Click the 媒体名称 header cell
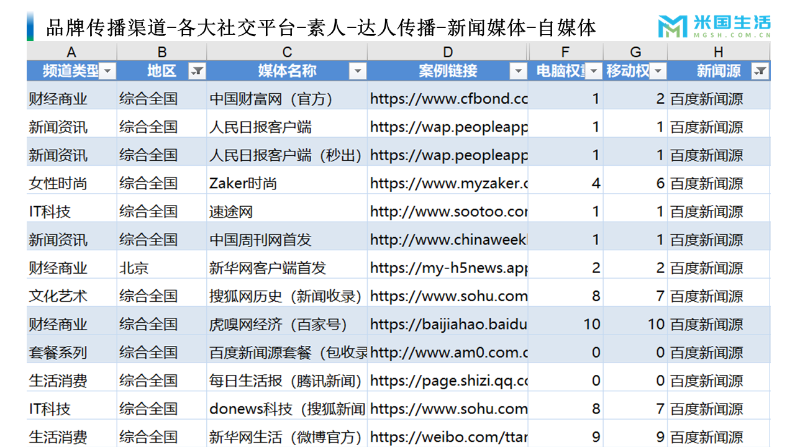Image resolution: width=795 pixels, height=447 pixels. click(287, 71)
